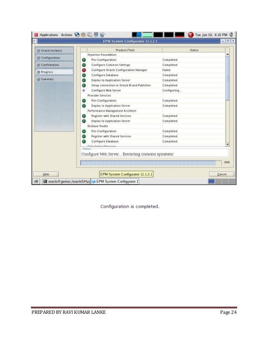Click the in-progress icon beside Configure Web Server
Image resolution: width=268 pixels, height=347 pixels.
pos(84,90)
